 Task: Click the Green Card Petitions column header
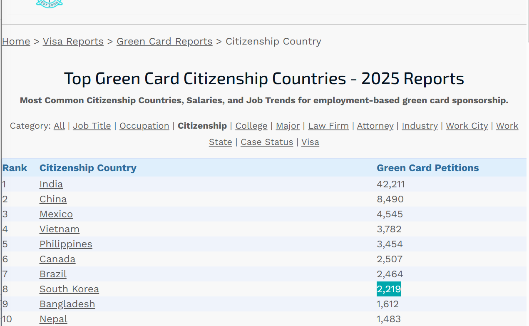(x=427, y=168)
